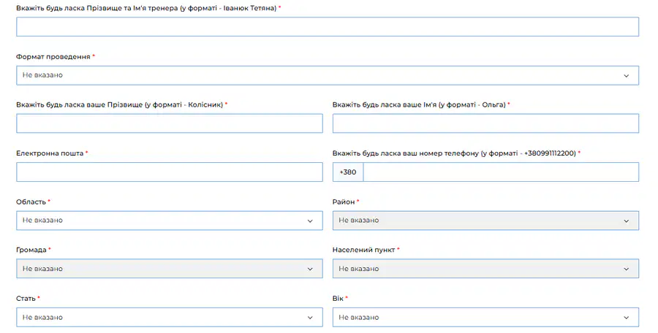Click the label asking for Ім'я (Ольга)
The width and height of the screenshot is (658, 333).
(419, 104)
